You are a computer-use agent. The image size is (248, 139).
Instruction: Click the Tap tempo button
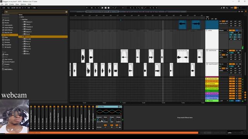click(x=9, y=8)
